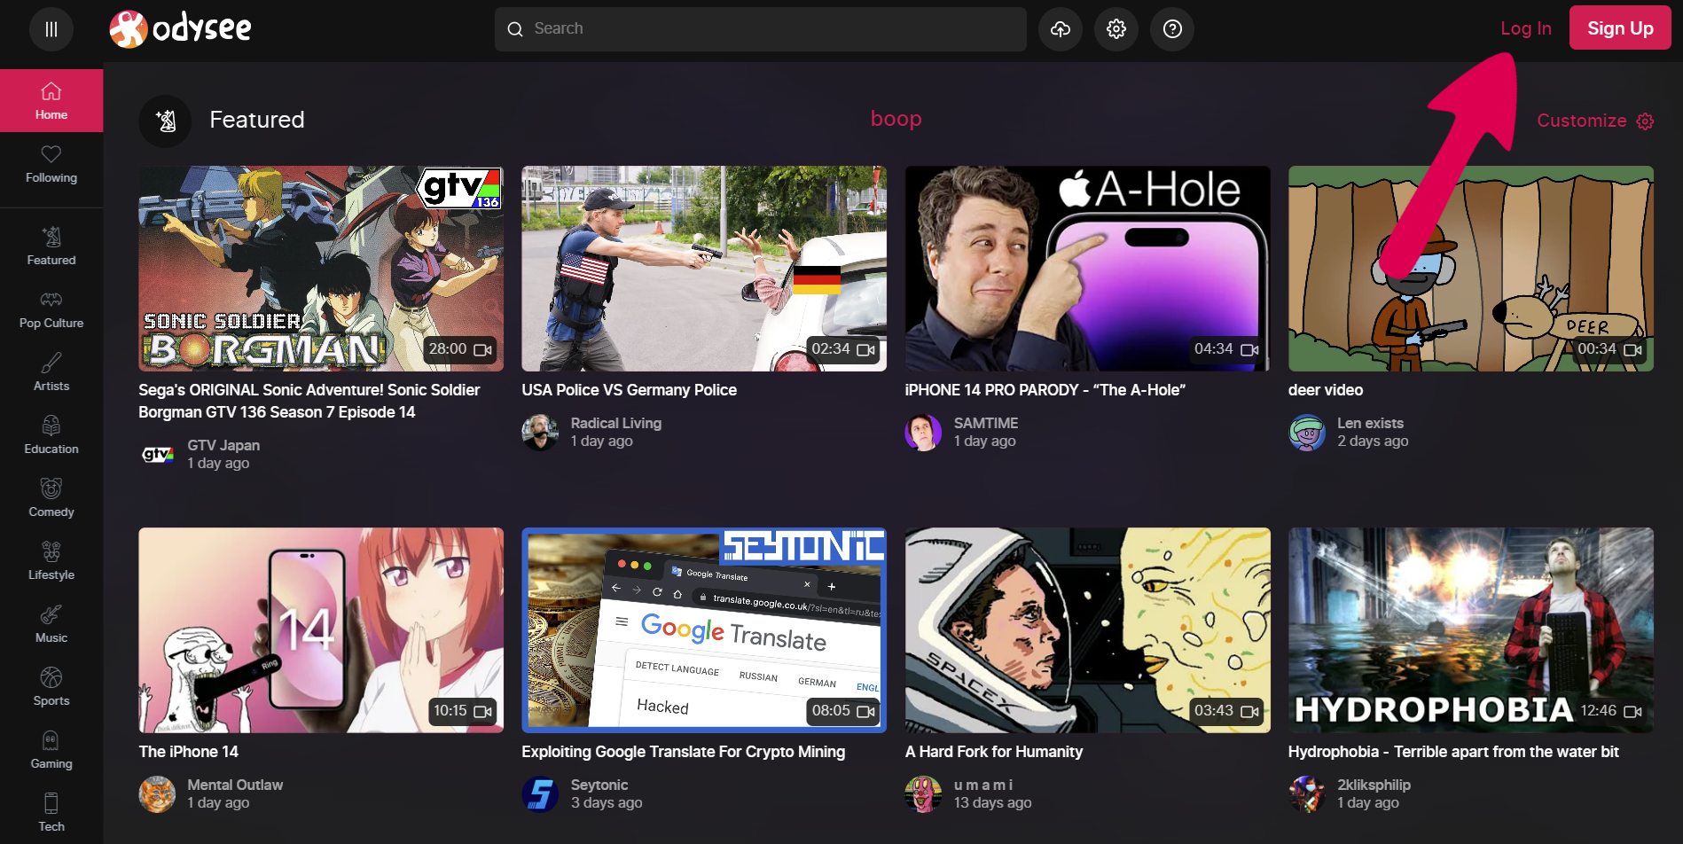Click the Log In link
Screen dimensions: 1683x844
click(1525, 28)
